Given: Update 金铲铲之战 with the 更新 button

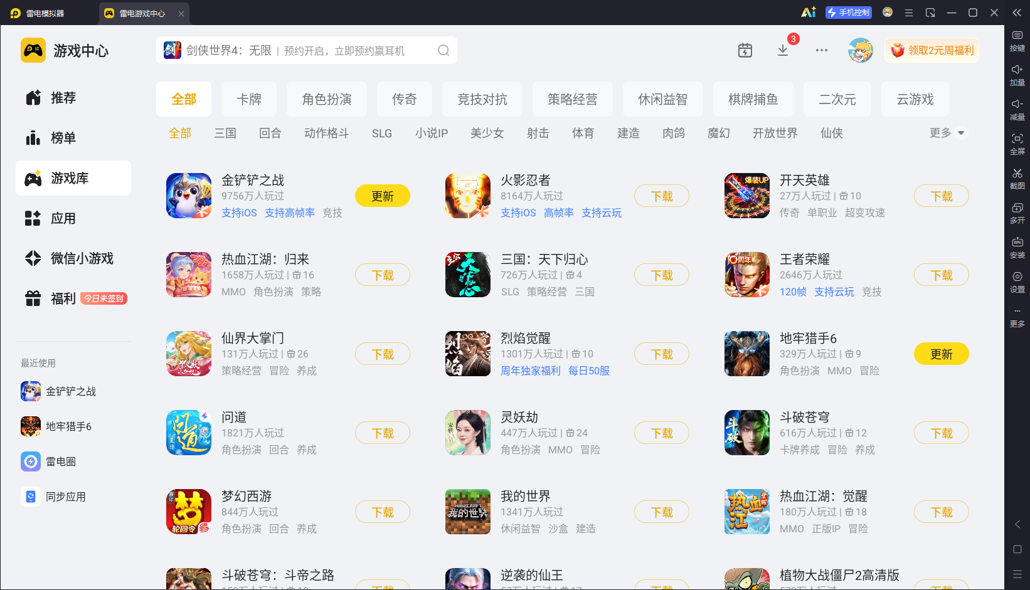Looking at the screenshot, I should point(383,196).
